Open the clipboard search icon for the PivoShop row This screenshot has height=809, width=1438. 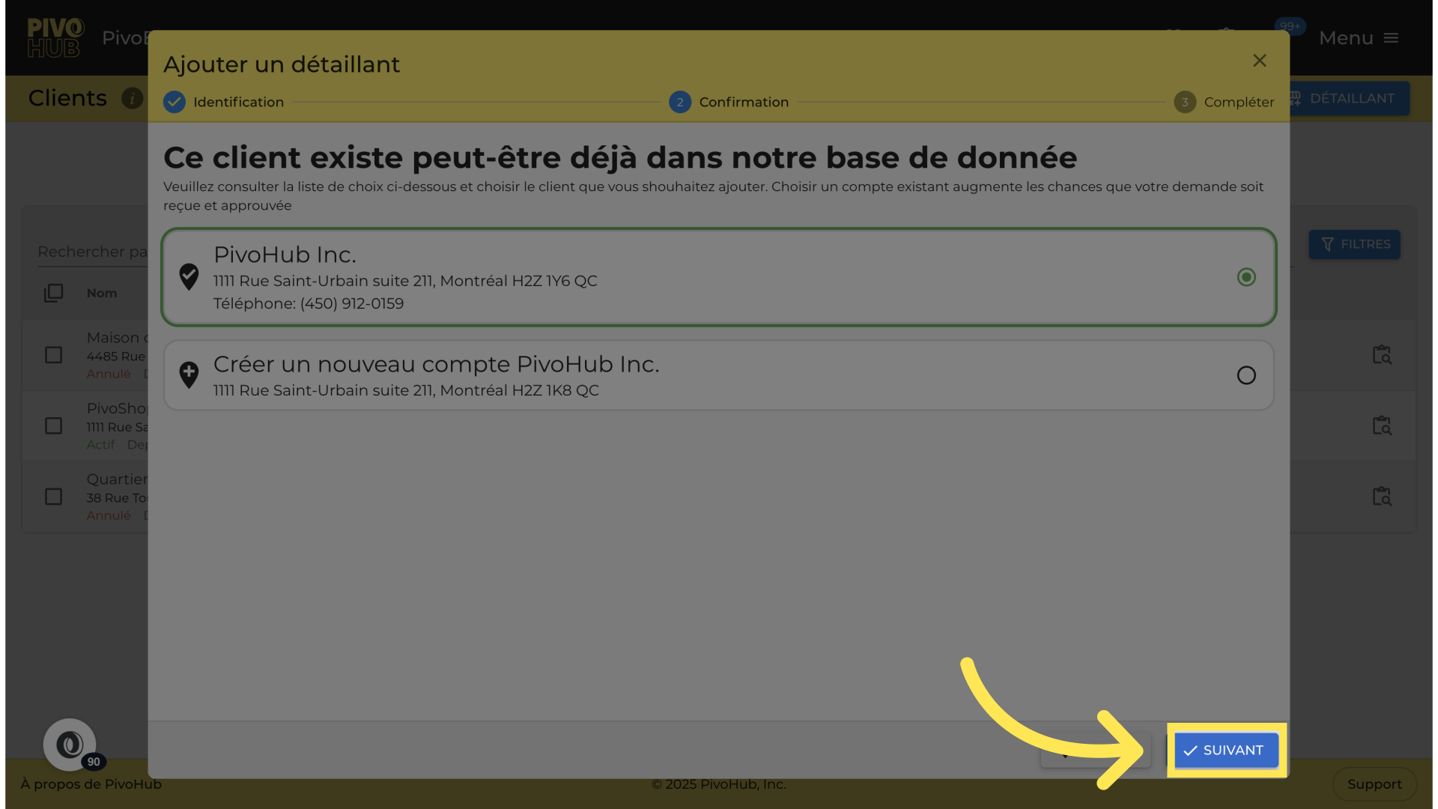click(1381, 425)
